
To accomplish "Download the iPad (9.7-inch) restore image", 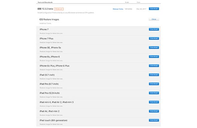I will tap(154, 75).
